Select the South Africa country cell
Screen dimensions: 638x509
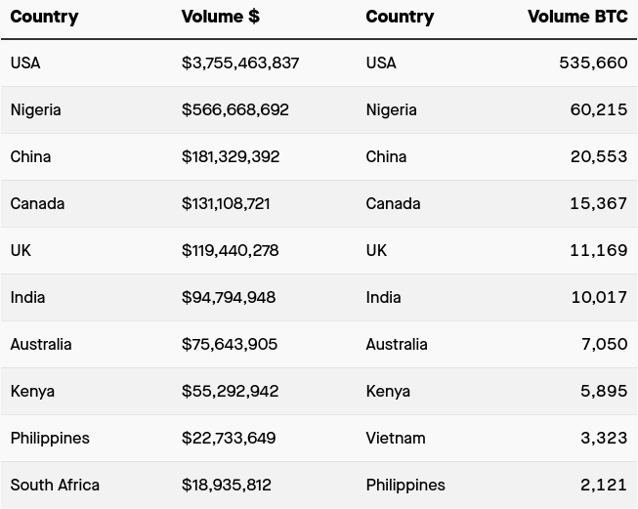coord(55,485)
